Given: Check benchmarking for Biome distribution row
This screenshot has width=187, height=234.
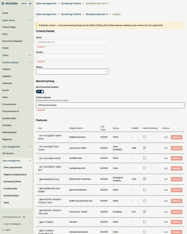Looking at the screenshot, I should [x=144, y=190].
